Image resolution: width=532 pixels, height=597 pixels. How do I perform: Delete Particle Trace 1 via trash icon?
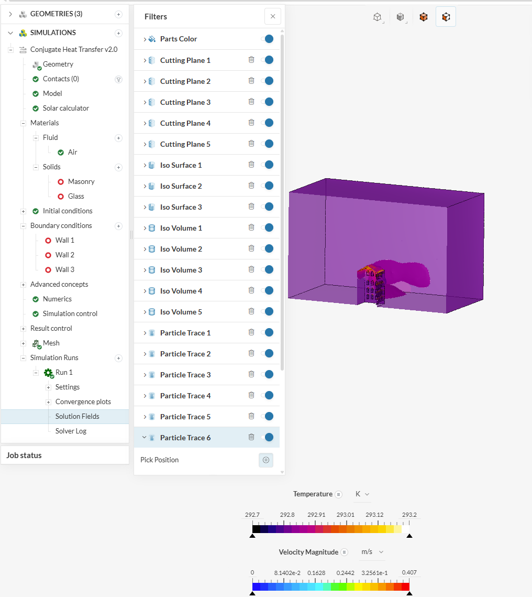(251, 332)
